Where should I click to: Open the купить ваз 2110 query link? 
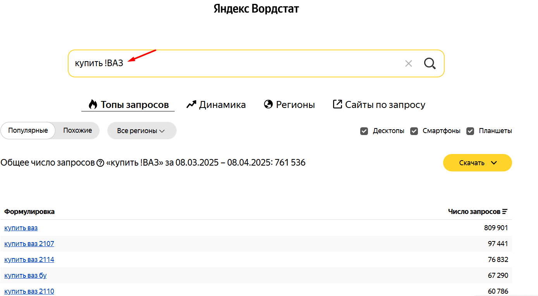pos(29,291)
